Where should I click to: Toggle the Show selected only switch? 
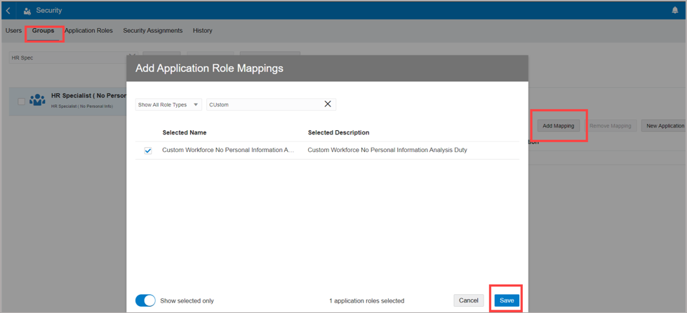pos(145,300)
